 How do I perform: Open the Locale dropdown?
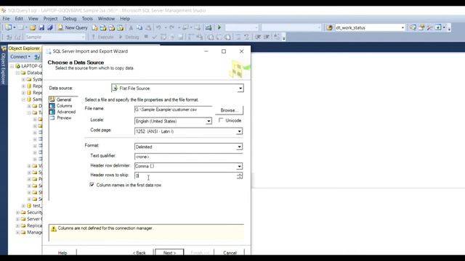209,121
